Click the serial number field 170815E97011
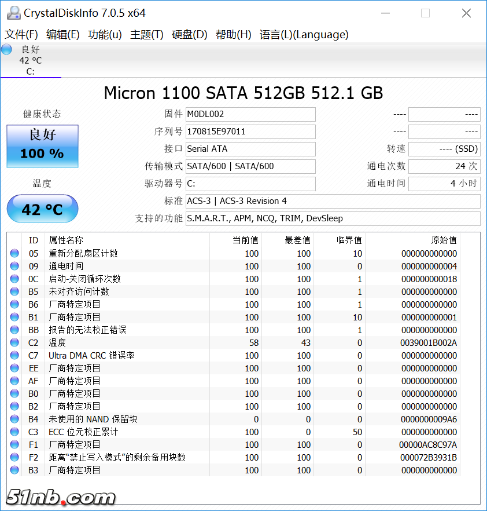487x511 pixels. 250,132
